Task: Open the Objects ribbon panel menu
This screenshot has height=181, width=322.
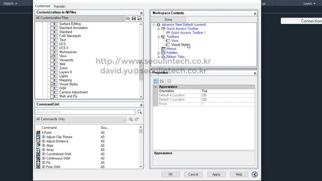Action: coord(10,4)
